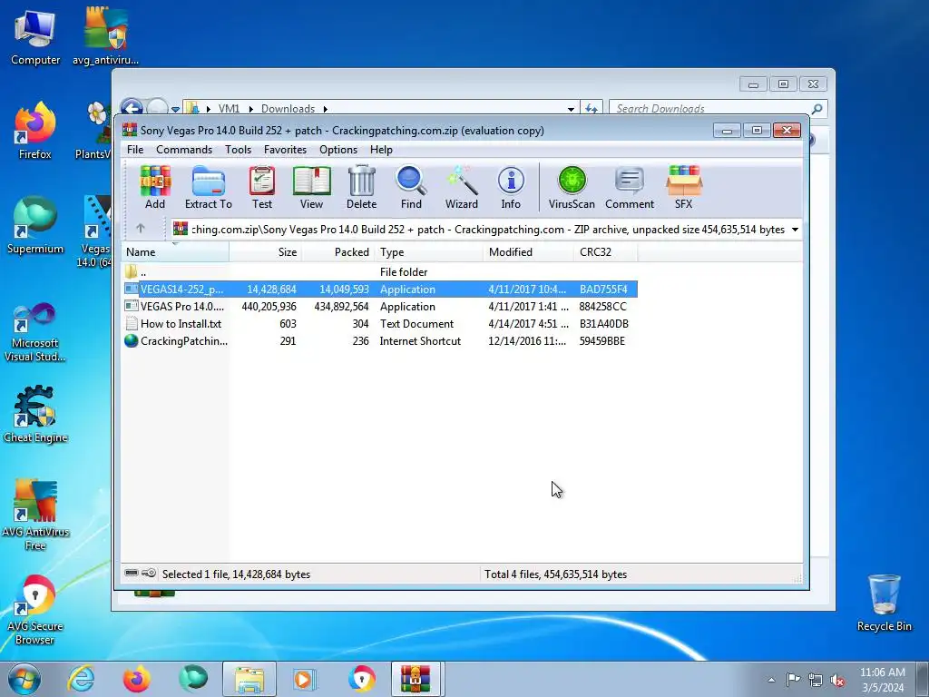Image resolution: width=929 pixels, height=697 pixels.
Task: Click the Windows Media Player taskbar icon
Action: [x=305, y=679]
